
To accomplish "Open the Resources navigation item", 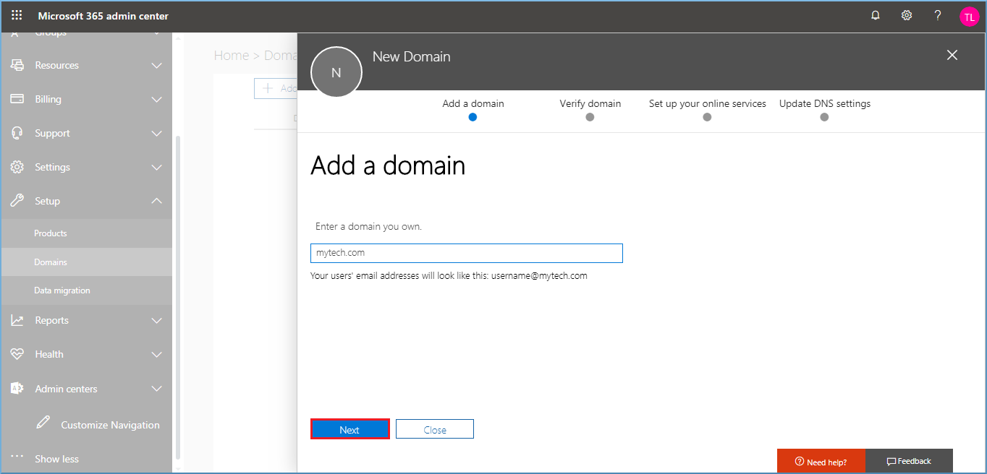I will pos(86,65).
